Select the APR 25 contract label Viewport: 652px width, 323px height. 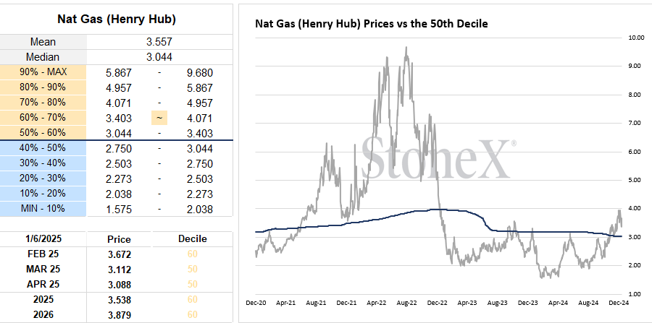click(43, 285)
